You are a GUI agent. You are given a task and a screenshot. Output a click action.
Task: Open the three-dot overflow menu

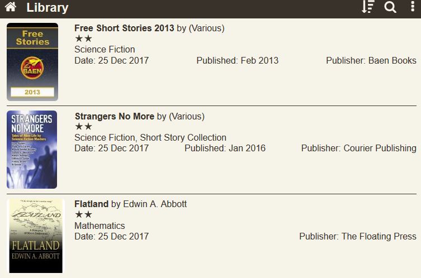(x=412, y=7)
